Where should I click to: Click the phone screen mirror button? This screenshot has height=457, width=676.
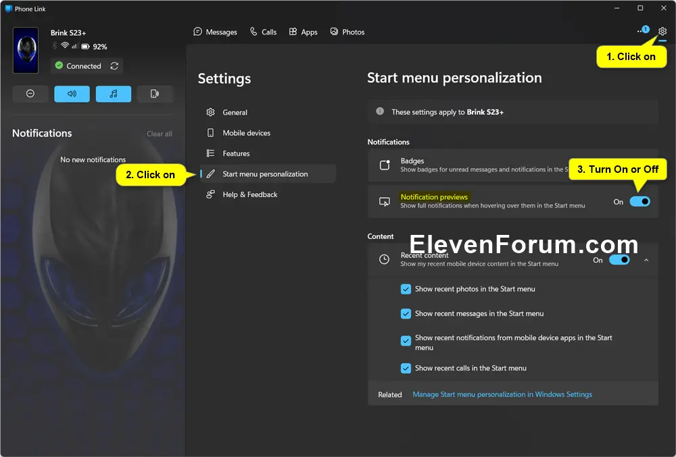155,94
